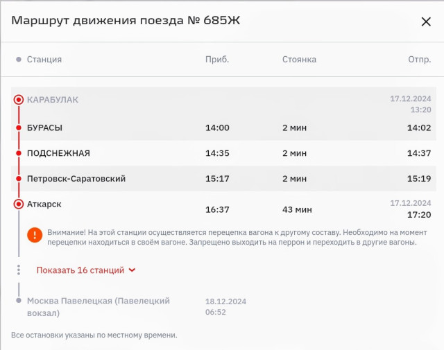Screen dimensions: 444x350
Task: Select the ПОДСНЕЖНАЯ station name
Action: tap(58, 153)
